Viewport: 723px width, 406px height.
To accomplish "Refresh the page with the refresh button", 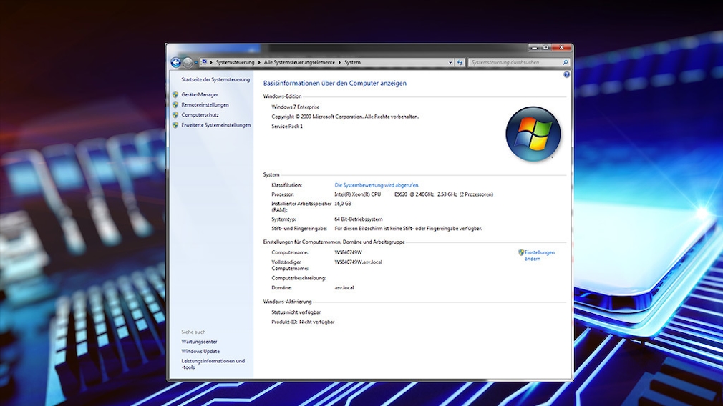I will pyautogui.click(x=460, y=63).
